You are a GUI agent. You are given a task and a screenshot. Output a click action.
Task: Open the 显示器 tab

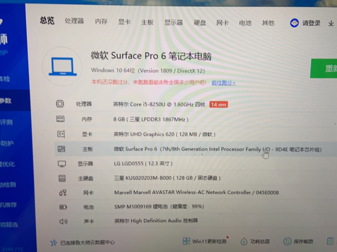point(174,22)
